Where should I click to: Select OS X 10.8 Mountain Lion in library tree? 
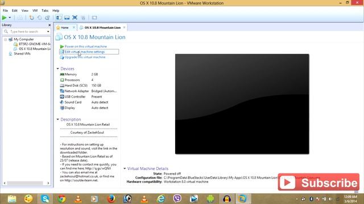[34, 49]
